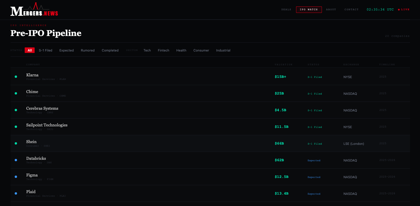Click the $11.5B valuation for Sailpoint
This screenshot has height=206, width=420.
282,127
